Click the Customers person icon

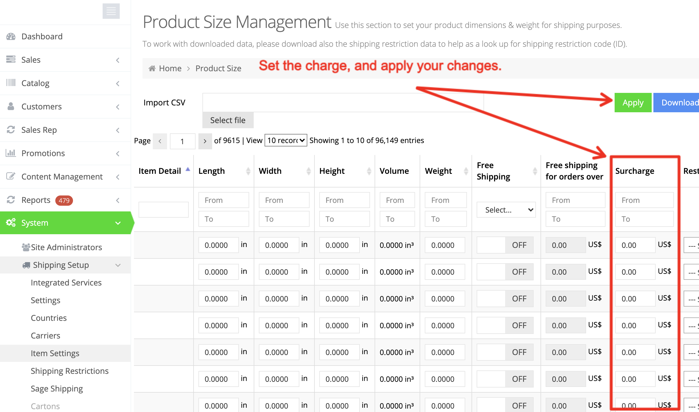point(11,106)
